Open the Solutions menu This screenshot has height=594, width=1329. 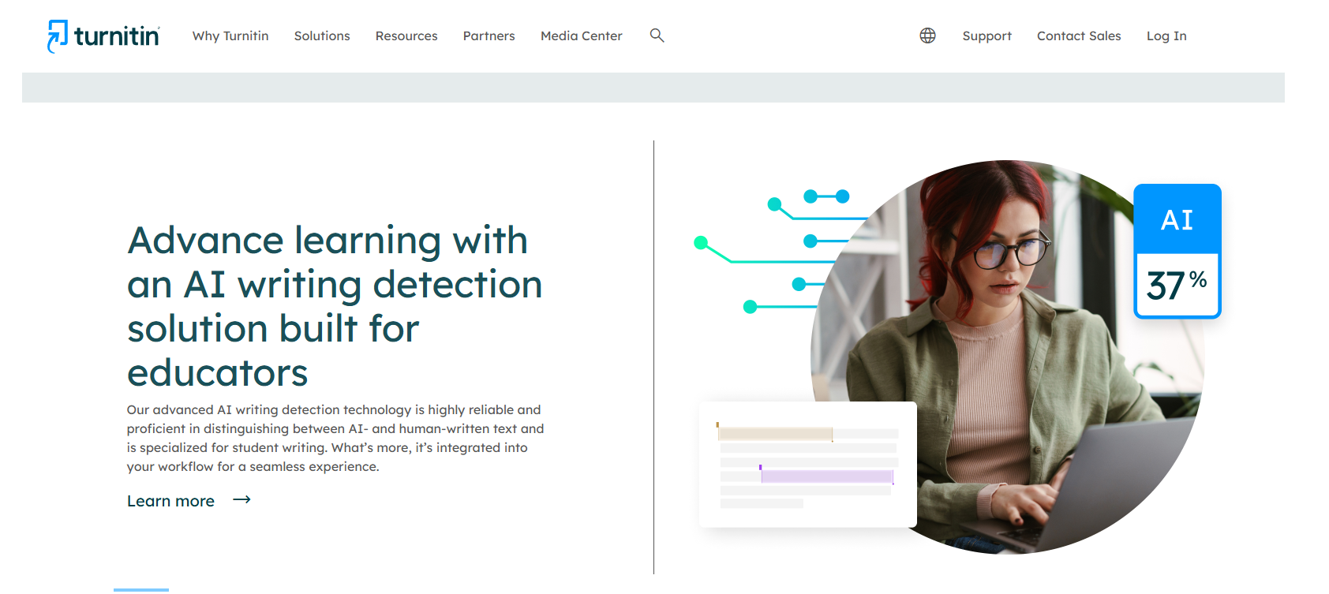pos(322,36)
